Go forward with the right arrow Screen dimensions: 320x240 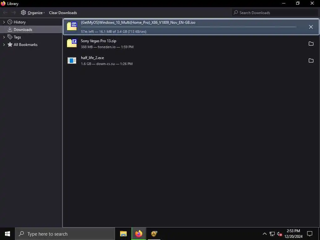coord(13,12)
